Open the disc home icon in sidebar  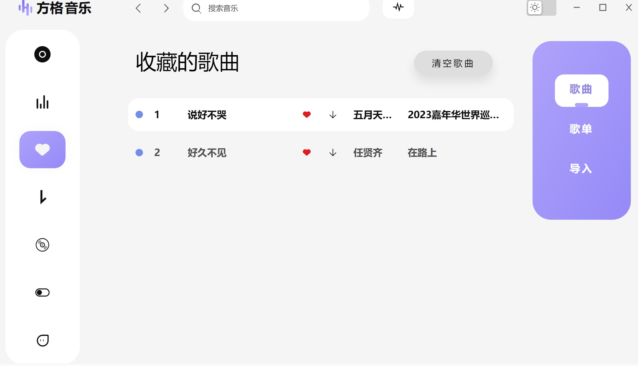[x=42, y=54]
